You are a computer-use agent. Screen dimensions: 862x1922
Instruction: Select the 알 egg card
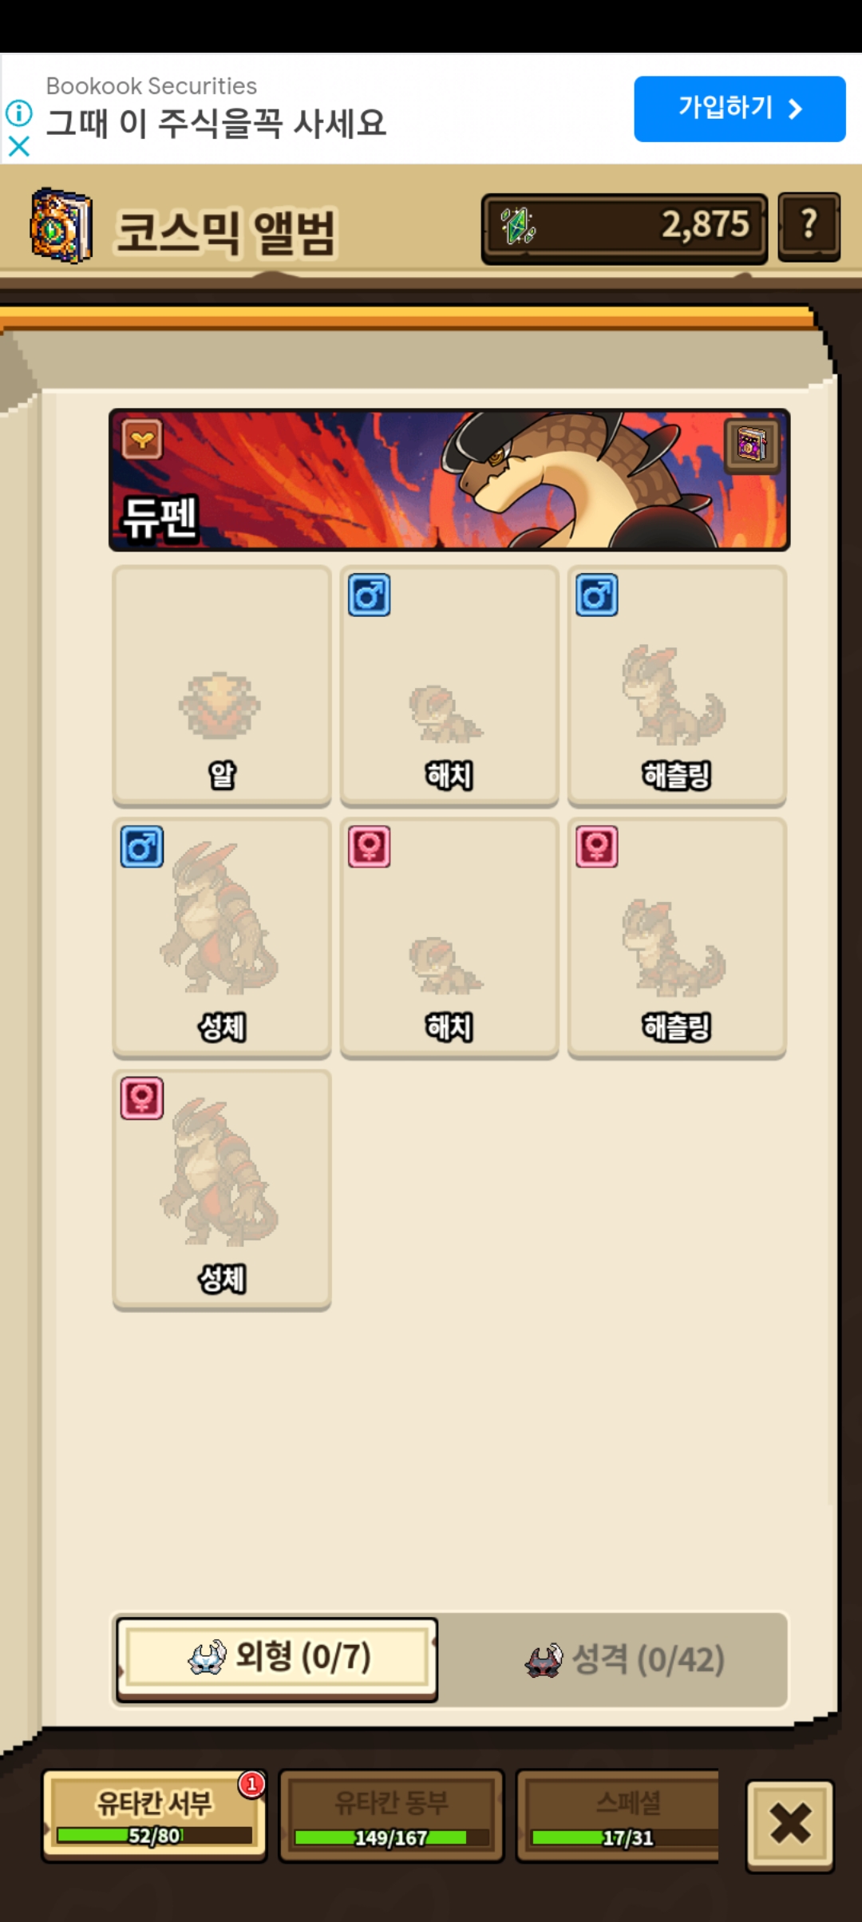222,686
